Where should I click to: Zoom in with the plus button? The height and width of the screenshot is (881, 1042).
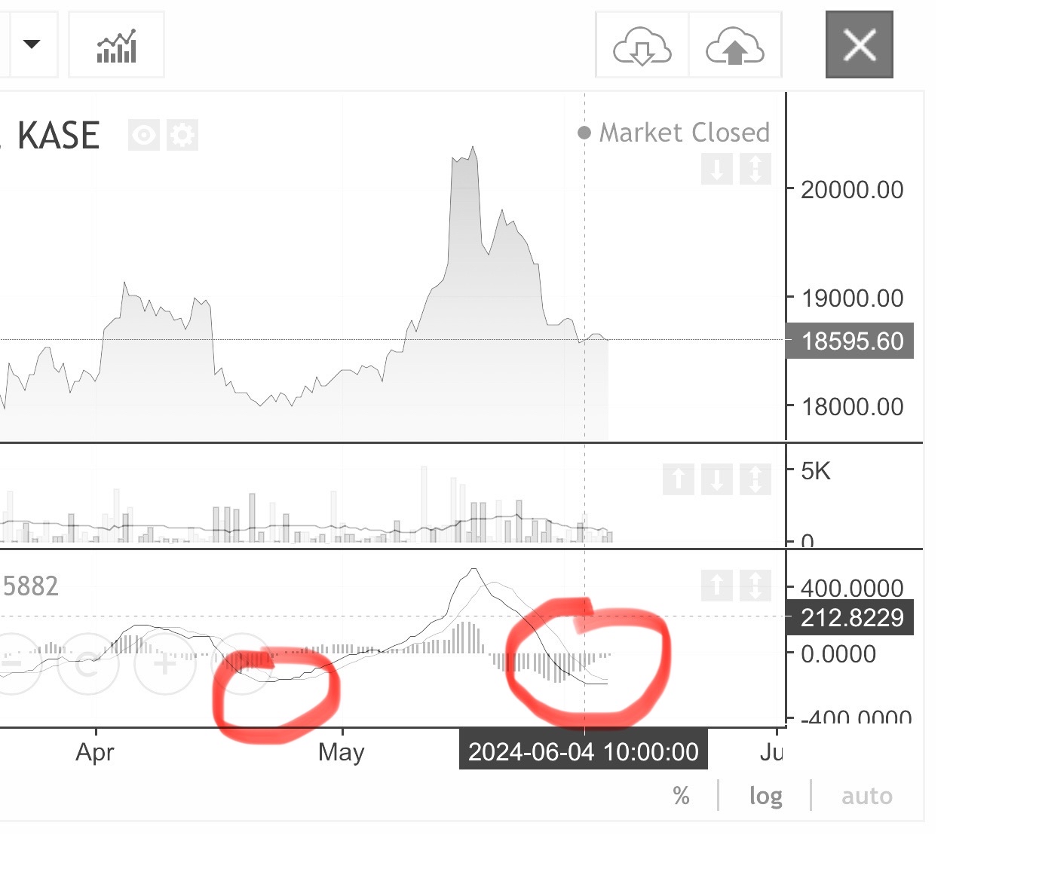pos(164,664)
